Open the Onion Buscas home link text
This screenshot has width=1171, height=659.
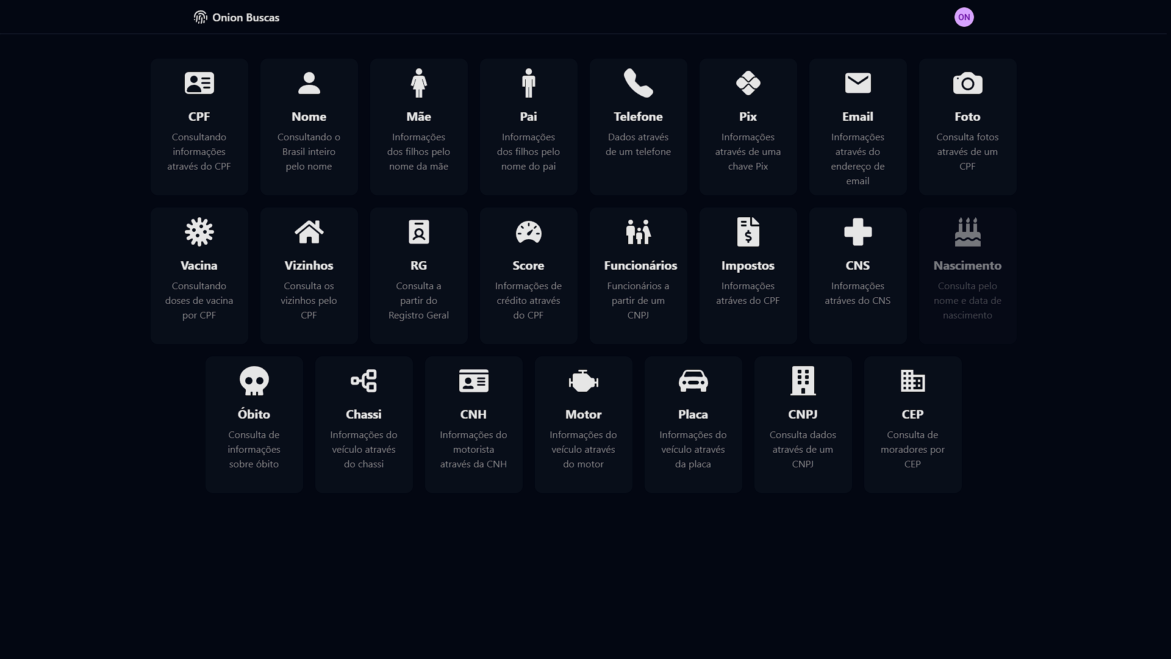246,18
